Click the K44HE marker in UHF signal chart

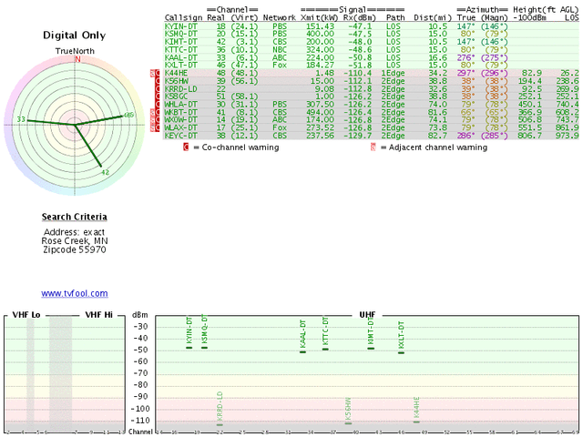pos(416,422)
